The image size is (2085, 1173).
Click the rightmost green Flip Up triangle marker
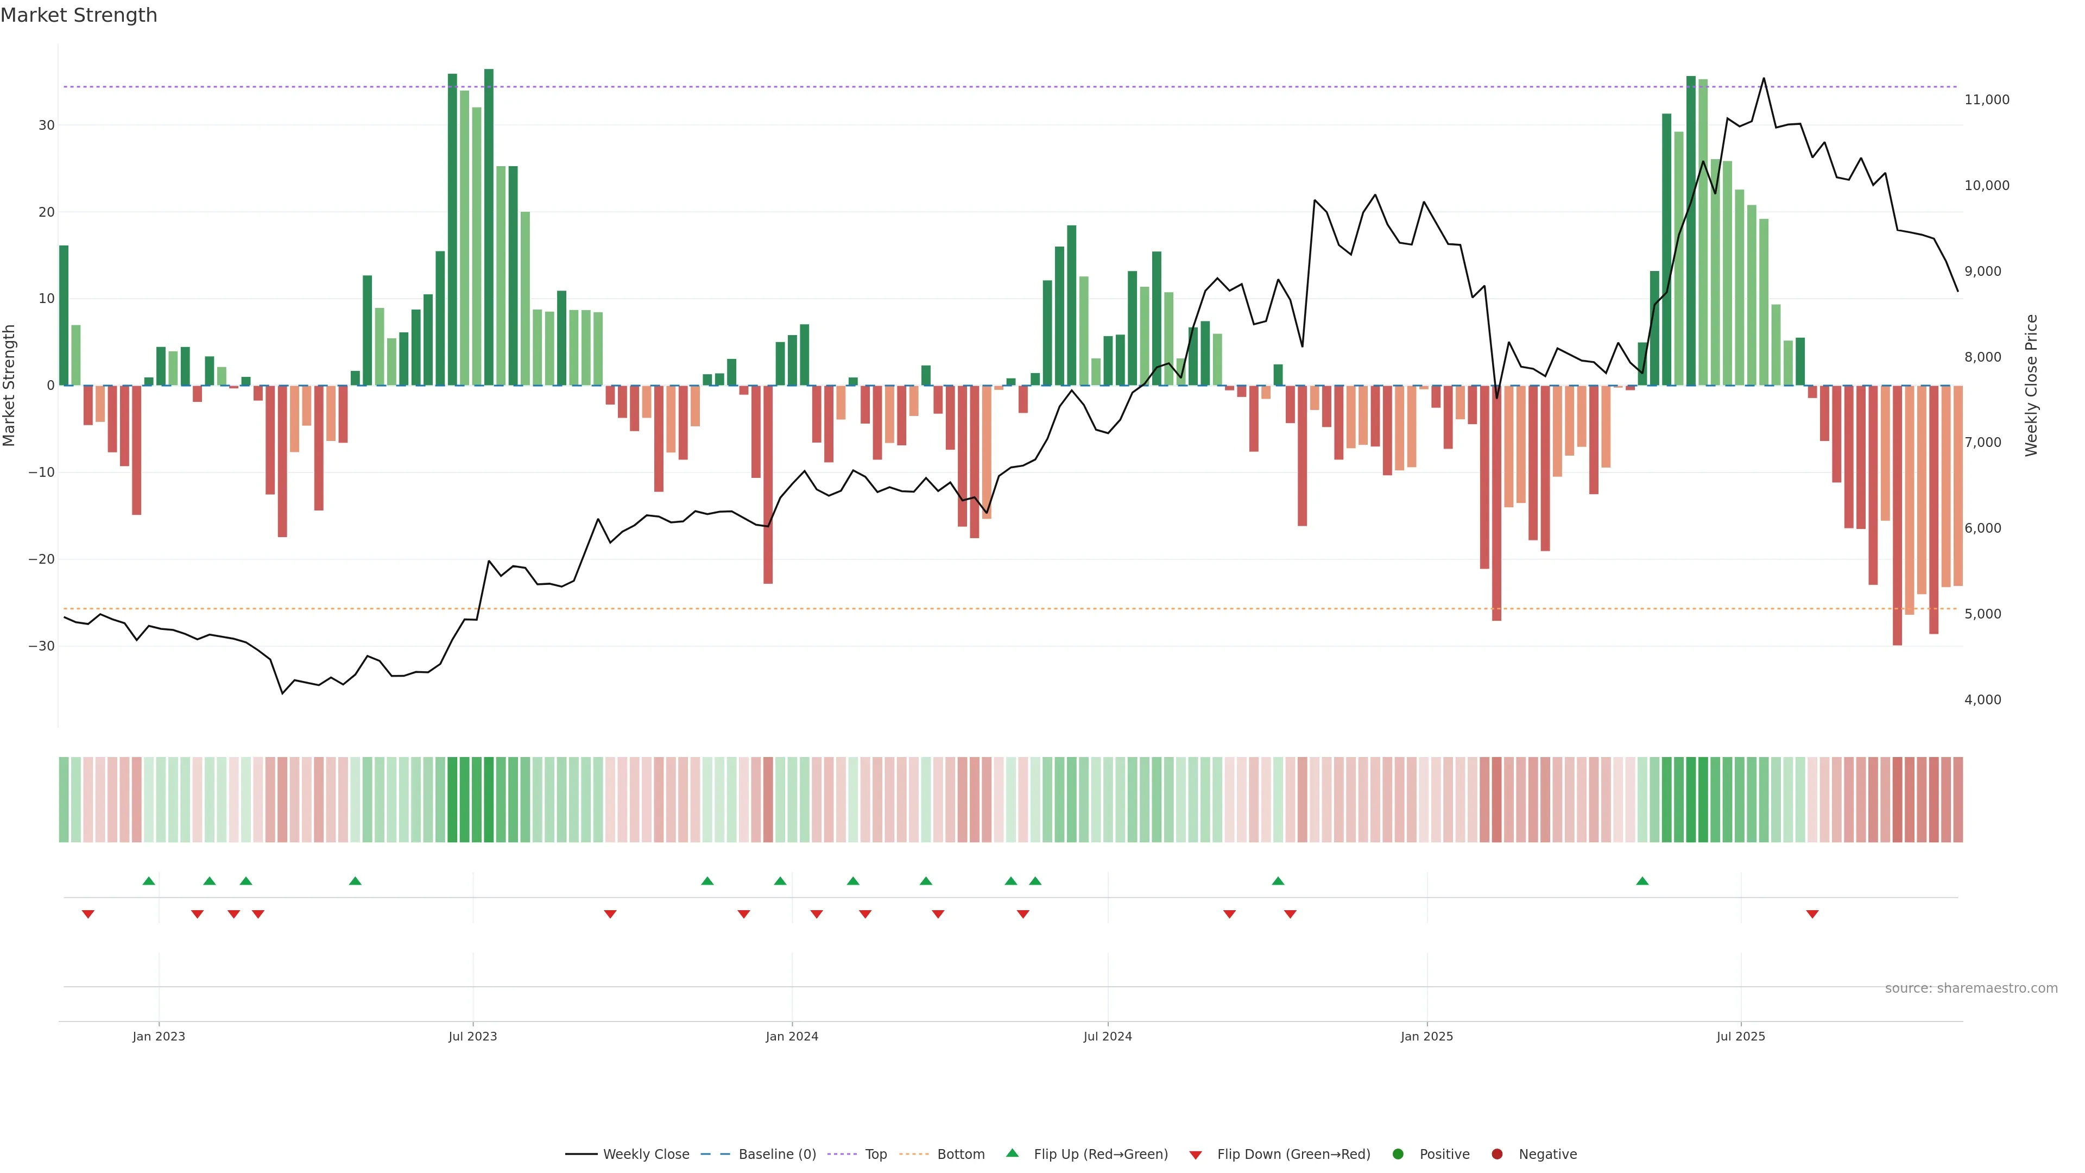pyautogui.click(x=1642, y=881)
